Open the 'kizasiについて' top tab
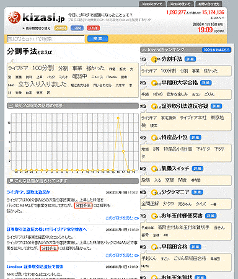The width and height of the screenshot is (238, 279). tap(152, 4)
